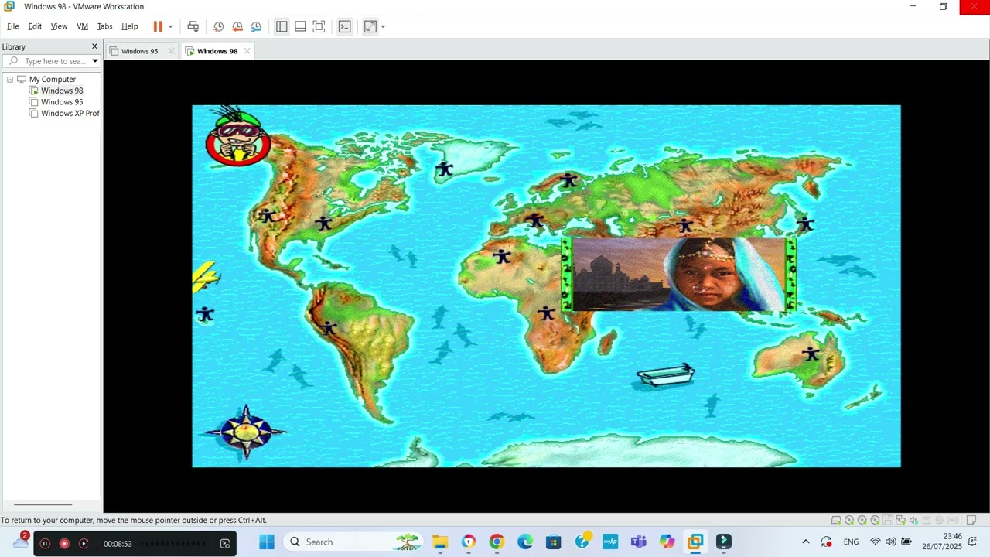Click the yellow airplane on the map
Viewport: 990px width, 557px height.
(x=206, y=277)
